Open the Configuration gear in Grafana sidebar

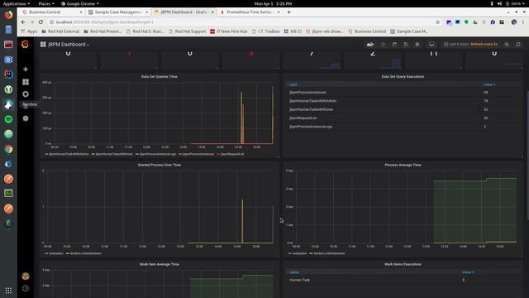[x=26, y=118]
